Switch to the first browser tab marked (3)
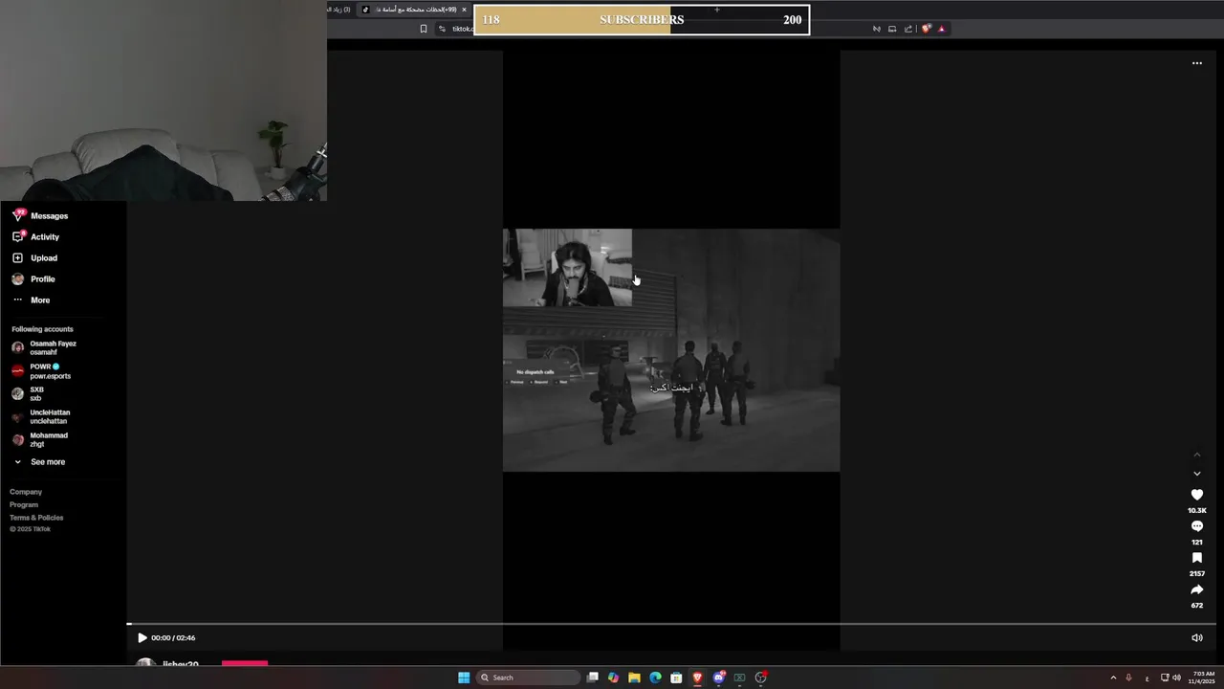 tap(339, 10)
